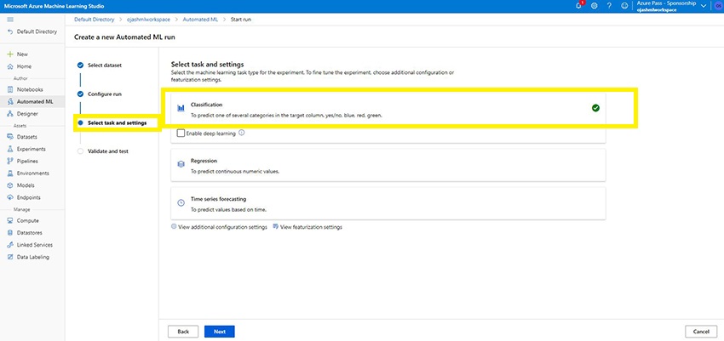Open Notebooks in sidebar
The width and height of the screenshot is (724, 341).
tap(26, 89)
